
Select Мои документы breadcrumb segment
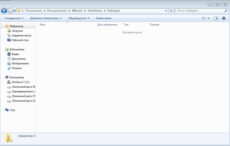[57, 11]
